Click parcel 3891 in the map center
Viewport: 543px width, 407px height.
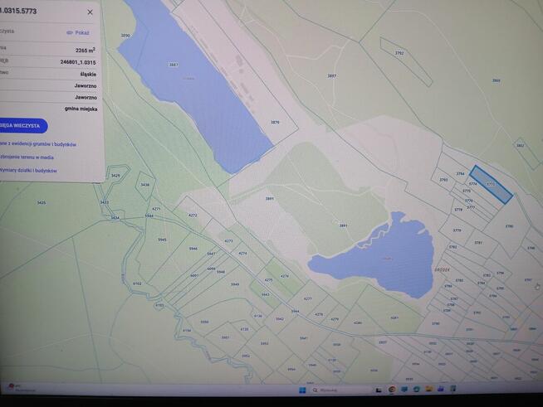270,199
